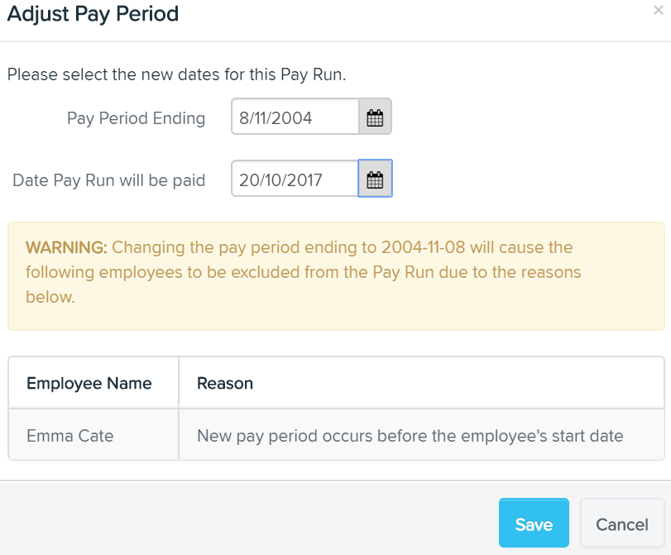Click the 20/10/2017 paid date field
The image size is (671, 555).
click(295, 179)
